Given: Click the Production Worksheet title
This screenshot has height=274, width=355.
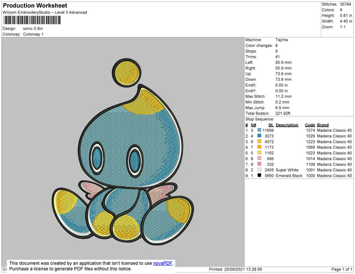Looking at the screenshot, I should (x=35, y=5).
